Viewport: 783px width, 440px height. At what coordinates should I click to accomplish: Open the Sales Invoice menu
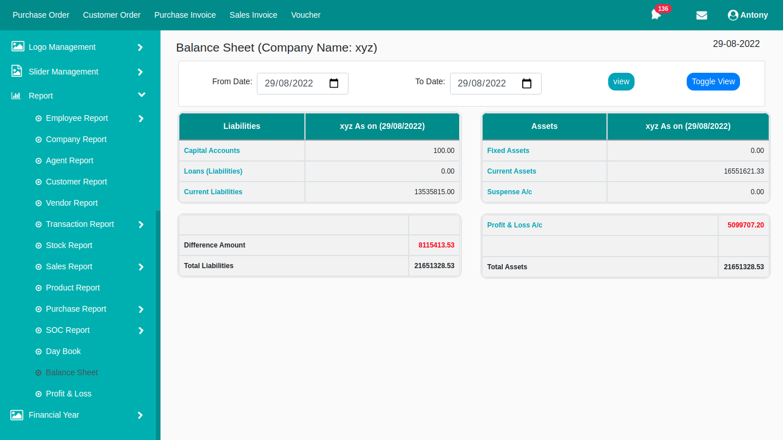tap(253, 15)
